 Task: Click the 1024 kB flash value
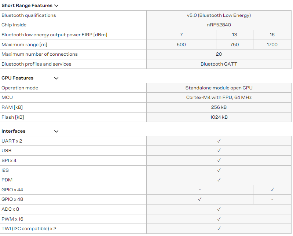coord(219,117)
